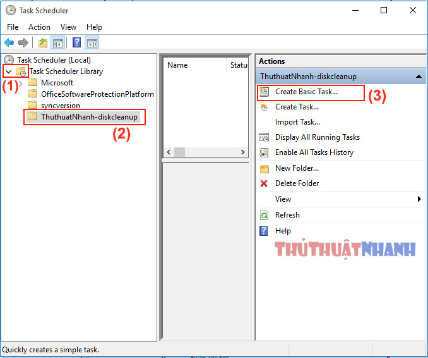
Task: Open the Help menu in menu bar
Action: (94, 27)
